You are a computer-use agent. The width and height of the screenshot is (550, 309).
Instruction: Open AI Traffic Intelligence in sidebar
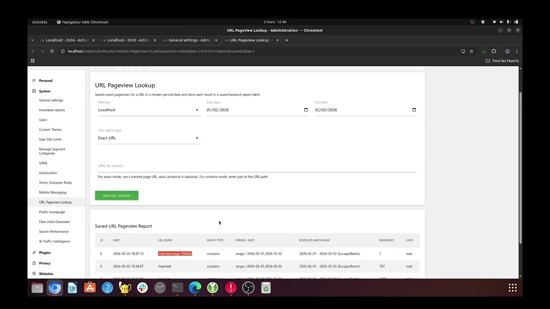tap(54, 242)
